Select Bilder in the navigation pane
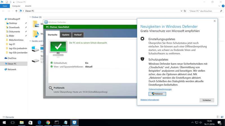The image size is (225, 126). pos(12,36)
